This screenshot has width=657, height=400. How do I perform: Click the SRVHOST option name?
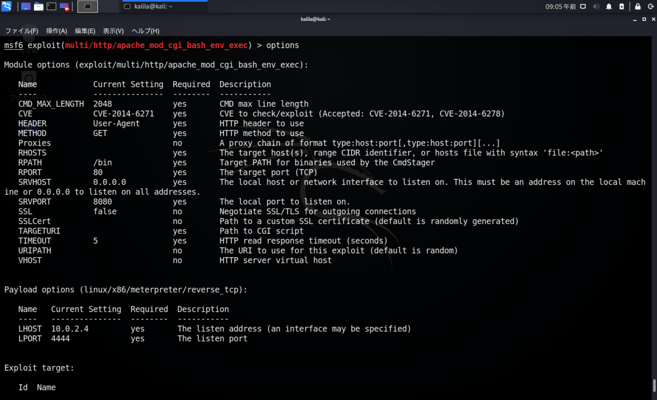tap(34, 182)
